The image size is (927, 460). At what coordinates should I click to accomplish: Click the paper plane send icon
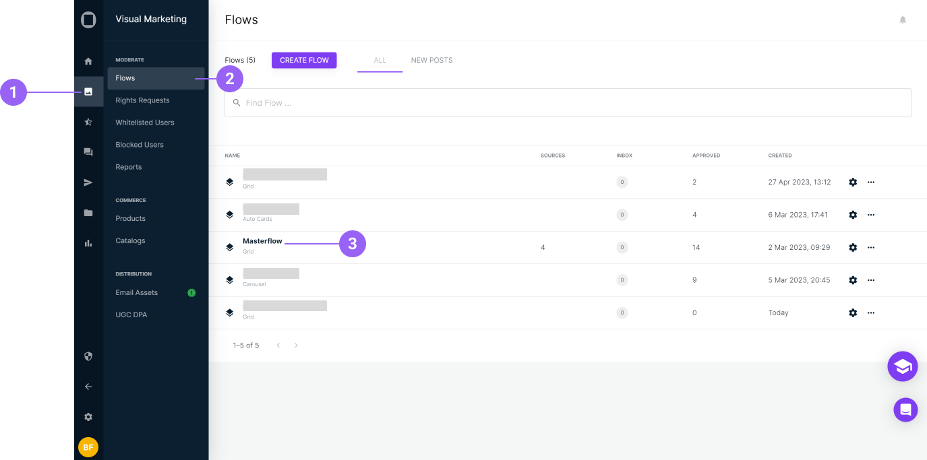pyautogui.click(x=88, y=183)
